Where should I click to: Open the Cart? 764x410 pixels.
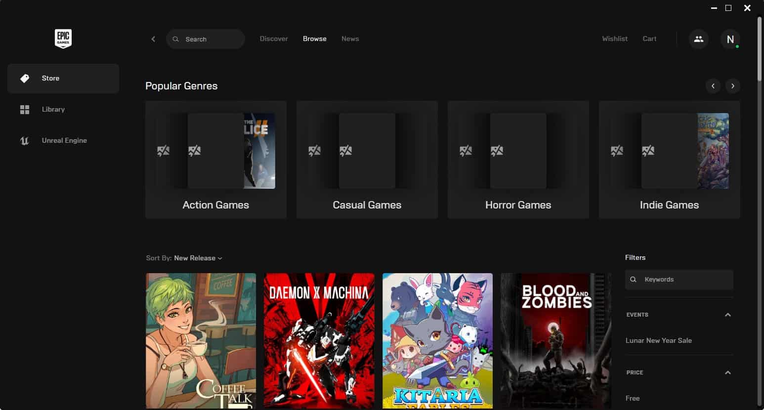[x=649, y=39]
